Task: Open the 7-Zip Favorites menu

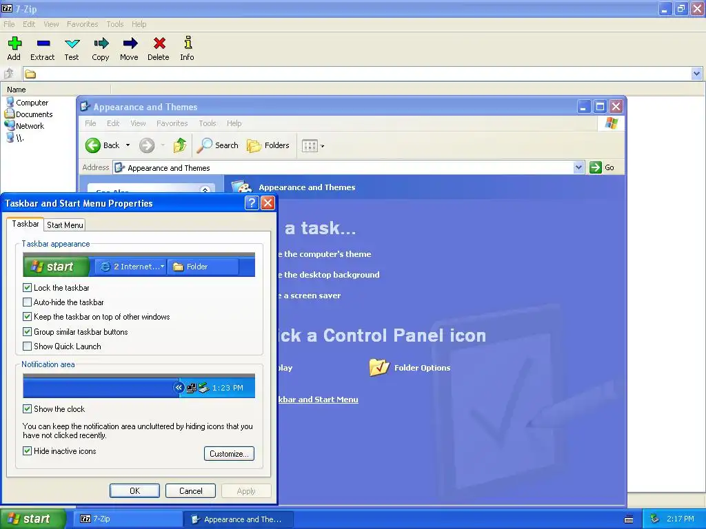Action: click(83, 24)
